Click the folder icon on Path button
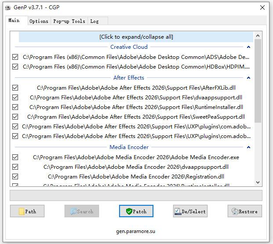The image size is (273, 244). pos(21,211)
